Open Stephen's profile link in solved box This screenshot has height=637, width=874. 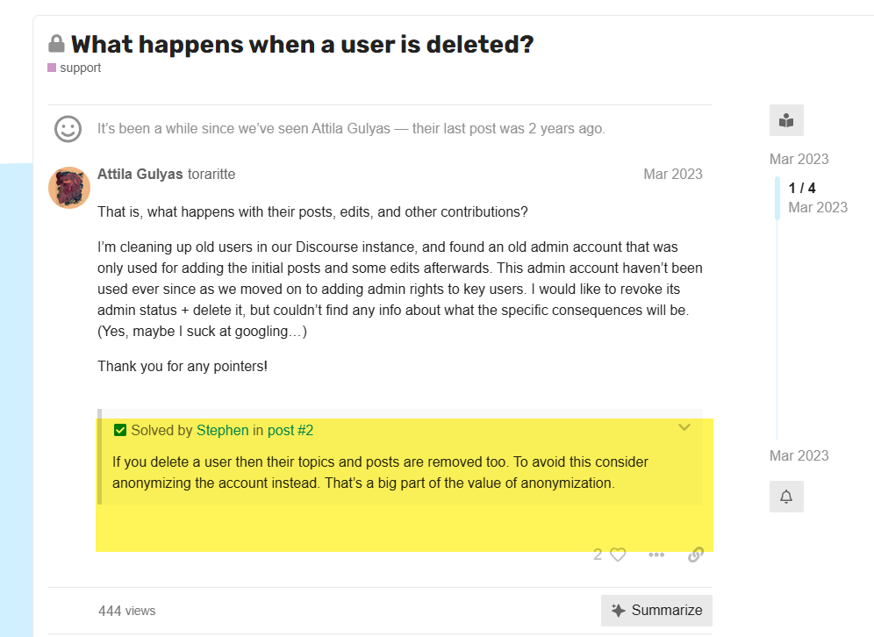[222, 430]
